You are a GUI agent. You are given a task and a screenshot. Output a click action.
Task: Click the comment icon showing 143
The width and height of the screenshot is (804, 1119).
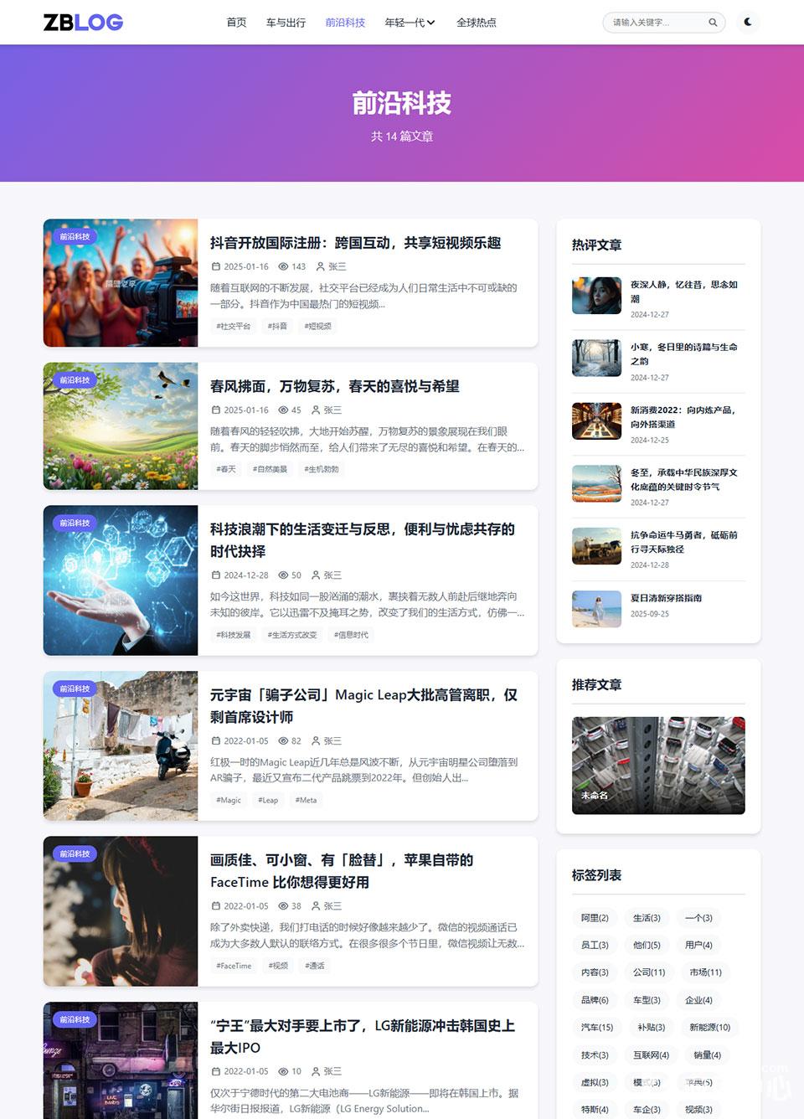[283, 266]
